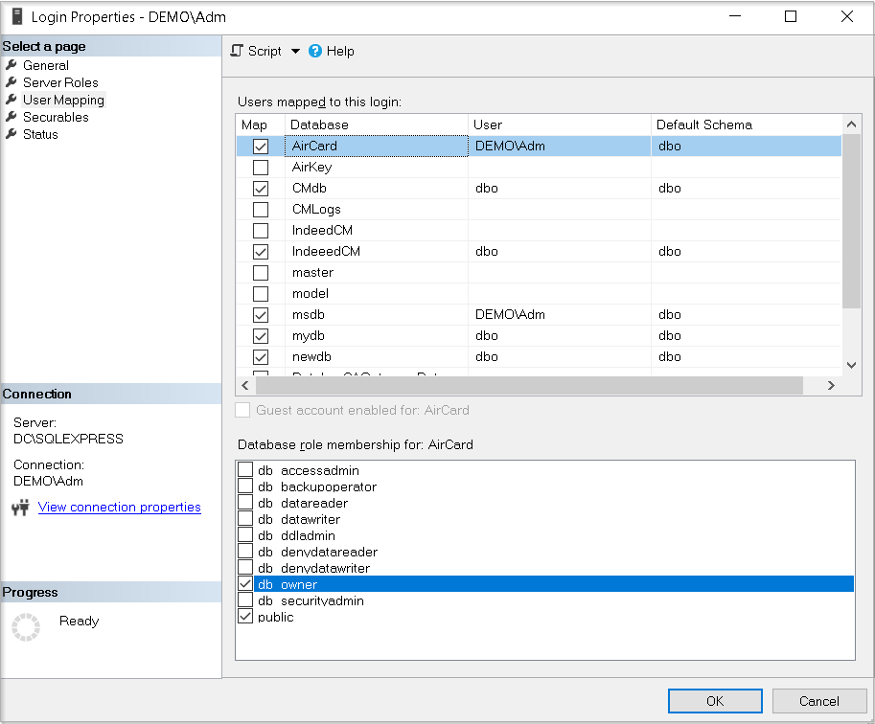Click the wrench icon next to User Mapping
This screenshot has width=875, height=724.
[12, 100]
